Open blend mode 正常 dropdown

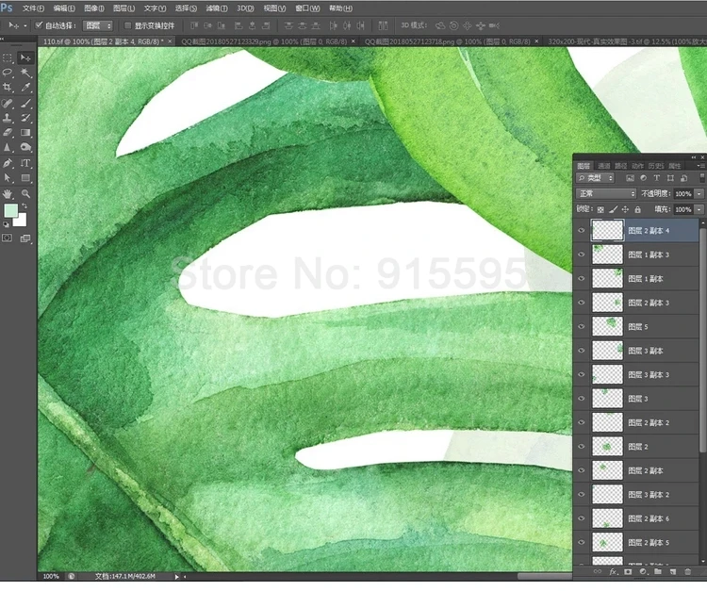coord(606,194)
